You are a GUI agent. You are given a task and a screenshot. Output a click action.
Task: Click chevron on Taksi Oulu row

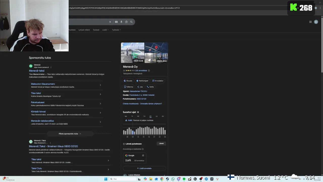click(x=108, y=169)
